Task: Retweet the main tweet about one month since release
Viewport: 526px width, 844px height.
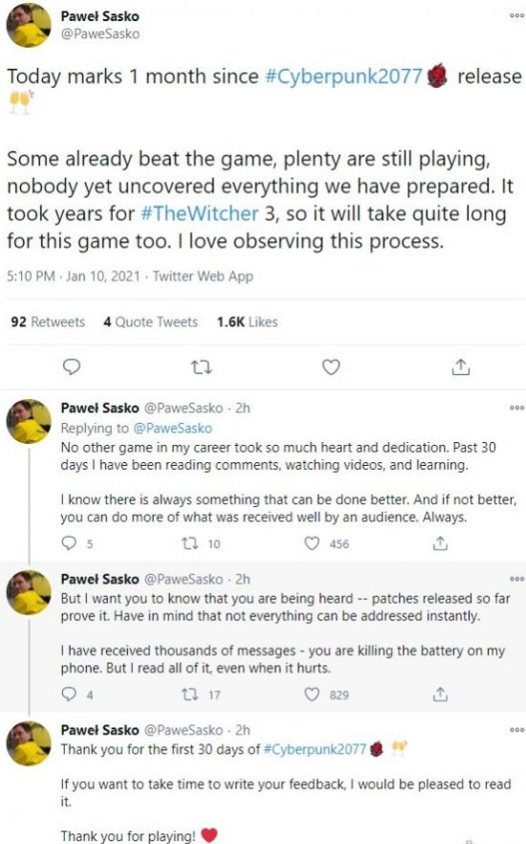Action: coord(202,367)
